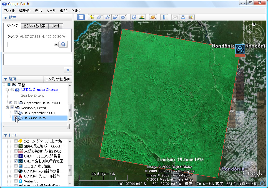Switch to the ルート tab
The height and width of the screenshot is (188, 268).
point(56,26)
